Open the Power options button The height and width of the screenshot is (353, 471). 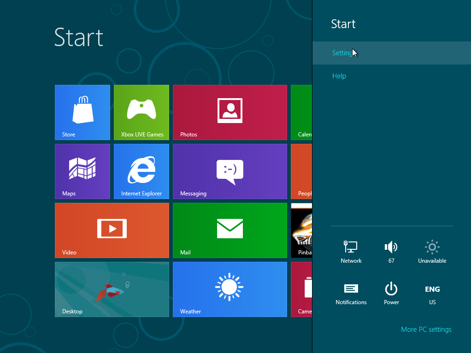tap(391, 294)
